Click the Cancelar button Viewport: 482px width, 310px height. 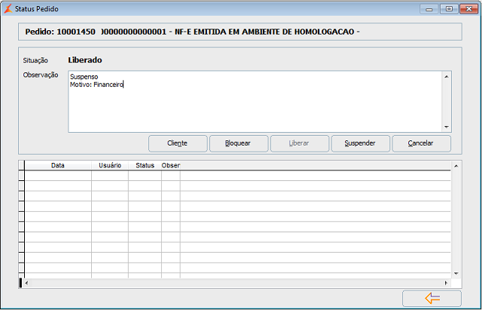tap(421, 143)
